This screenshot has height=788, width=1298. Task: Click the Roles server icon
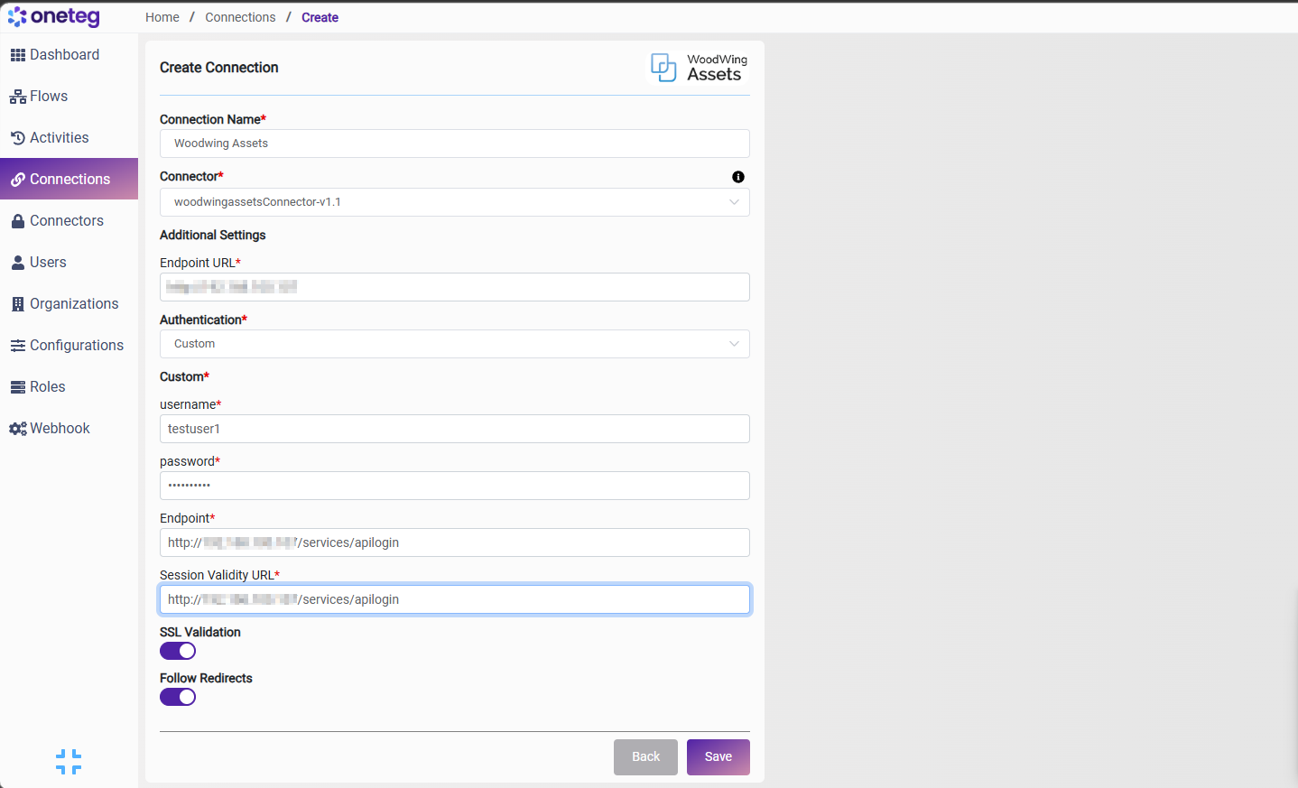click(x=18, y=387)
